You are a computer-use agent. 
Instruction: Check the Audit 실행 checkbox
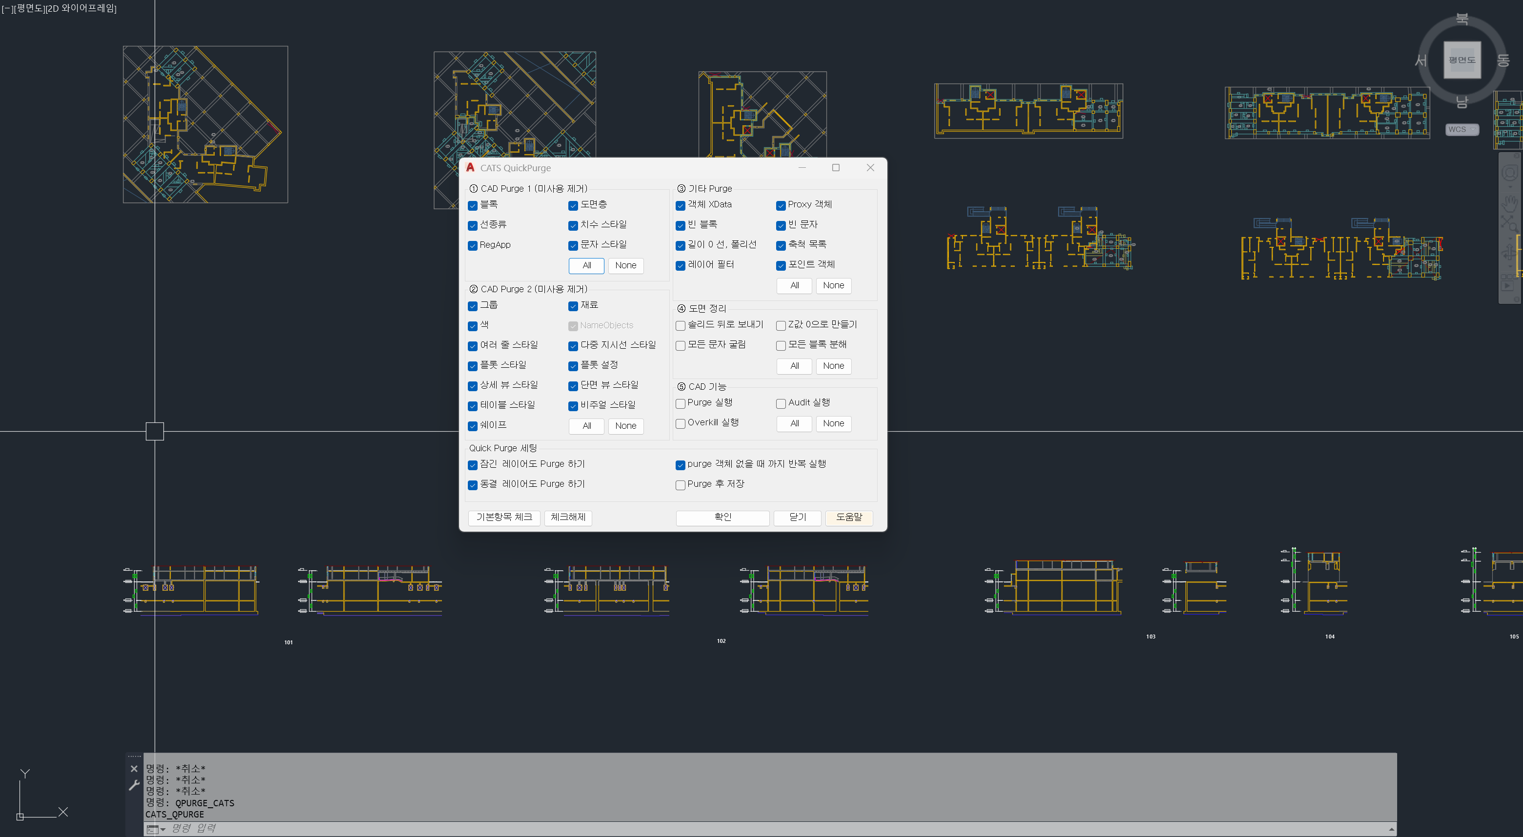point(781,403)
